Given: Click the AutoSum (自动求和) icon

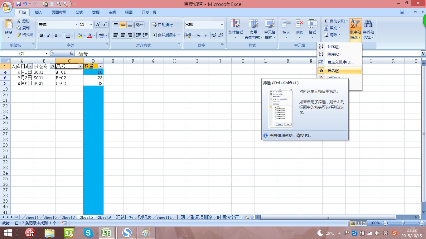Looking at the screenshot, I should (x=326, y=21).
